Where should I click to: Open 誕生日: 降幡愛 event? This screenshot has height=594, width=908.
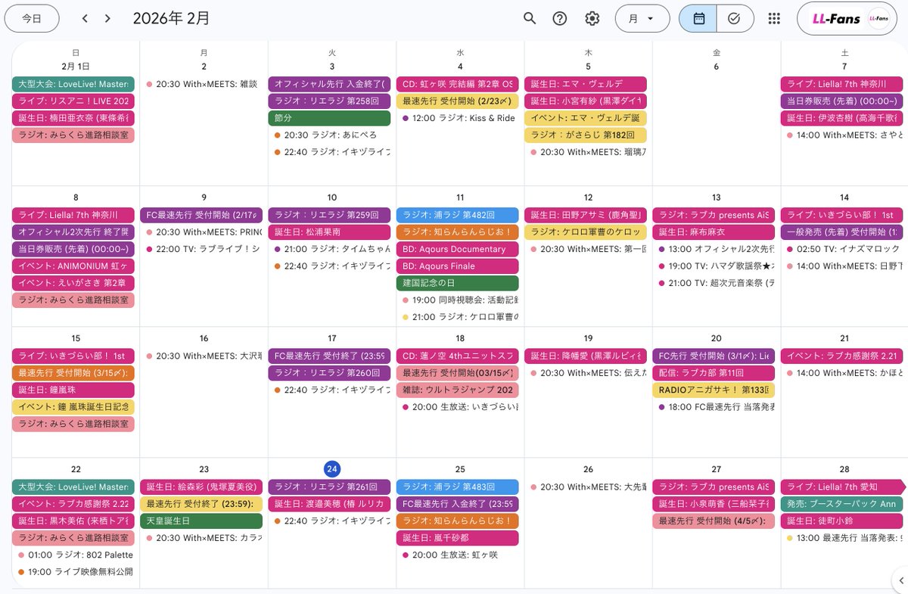pyautogui.click(x=586, y=356)
